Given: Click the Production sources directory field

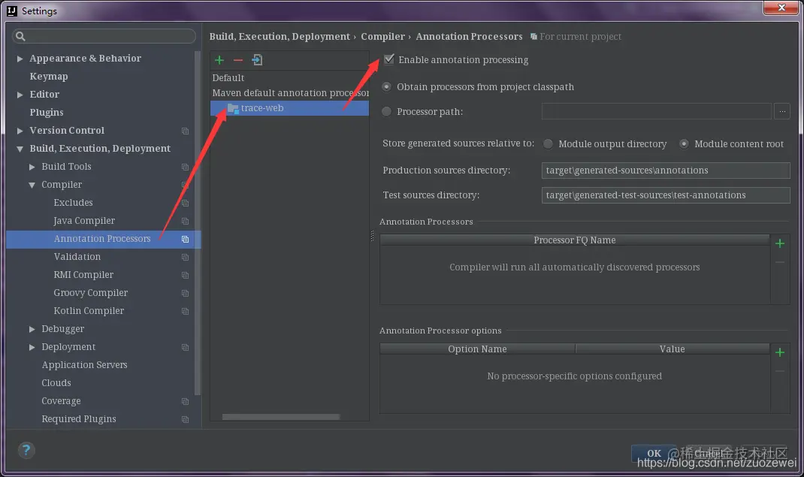Looking at the screenshot, I should pyautogui.click(x=666, y=170).
